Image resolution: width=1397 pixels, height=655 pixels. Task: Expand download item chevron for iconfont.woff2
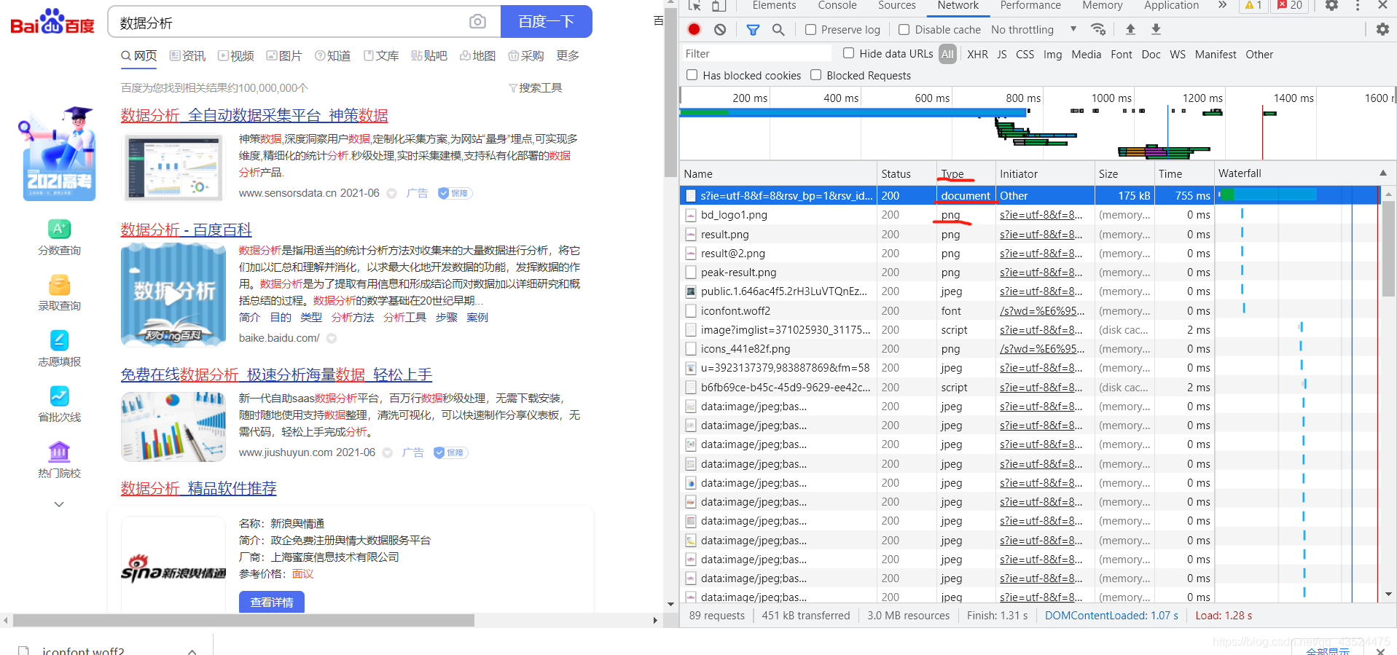(192, 651)
